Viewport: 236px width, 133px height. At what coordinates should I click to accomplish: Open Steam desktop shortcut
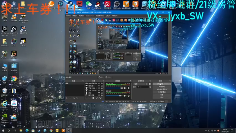[x=70, y=5]
